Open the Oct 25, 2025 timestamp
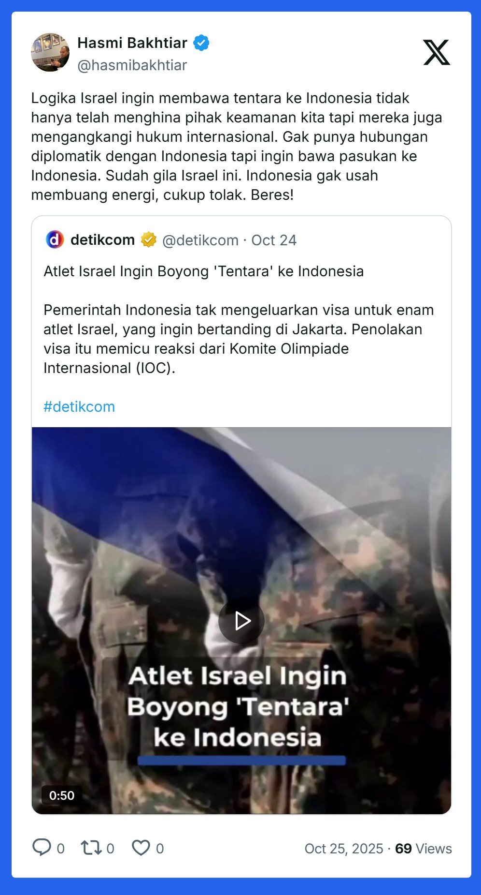Viewport: 481px width, 895px height. click(344, 849)
